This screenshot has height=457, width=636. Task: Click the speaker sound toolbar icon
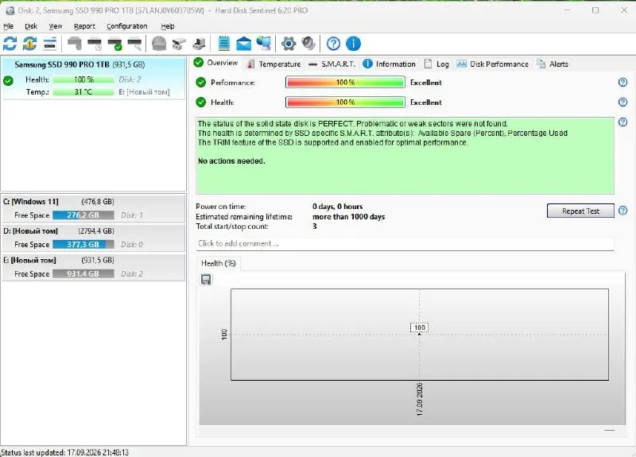pos(308,44)
